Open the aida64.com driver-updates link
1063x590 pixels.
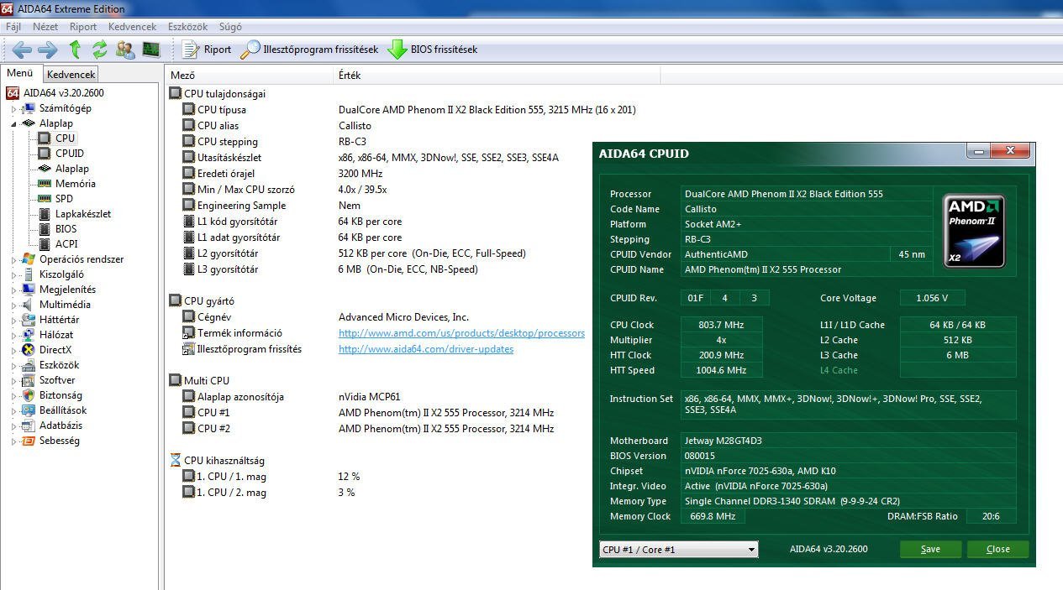(x=426, y=349)
